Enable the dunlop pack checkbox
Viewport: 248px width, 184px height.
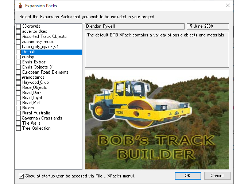pyautogui.click(x=18, y=57)
